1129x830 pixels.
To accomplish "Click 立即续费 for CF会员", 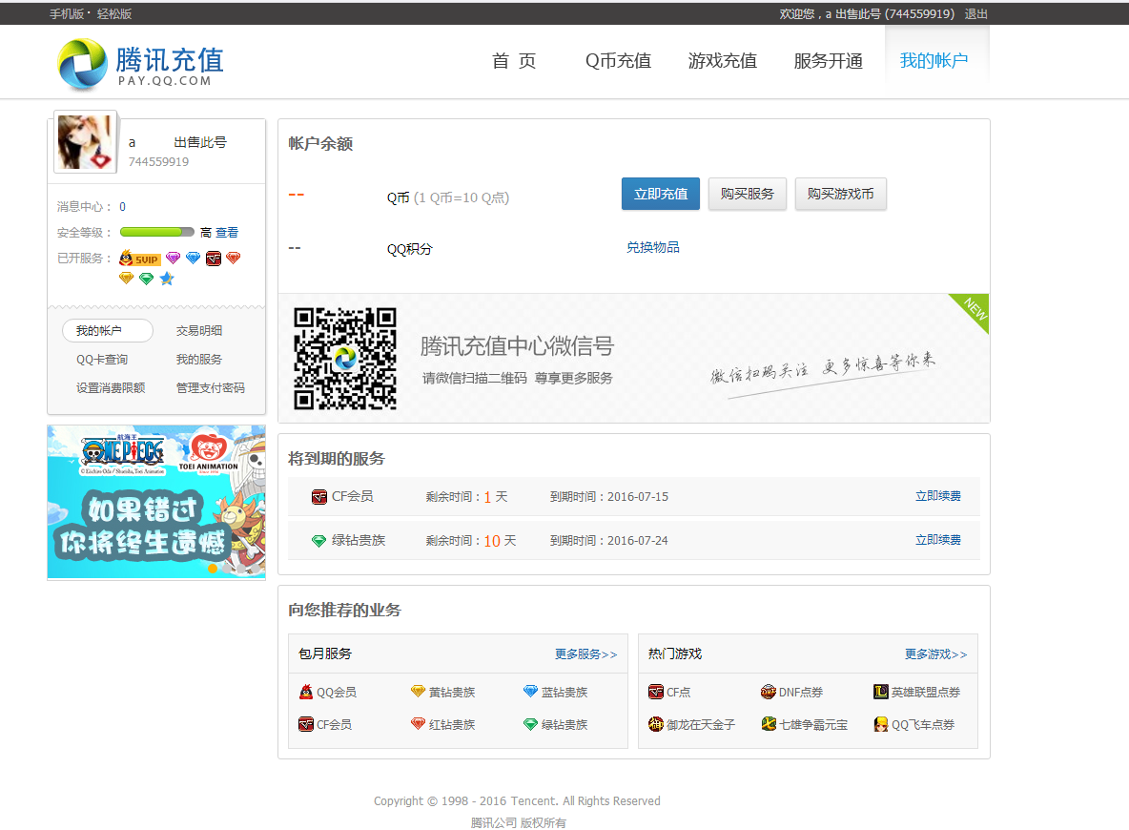I will pos(938,496).
